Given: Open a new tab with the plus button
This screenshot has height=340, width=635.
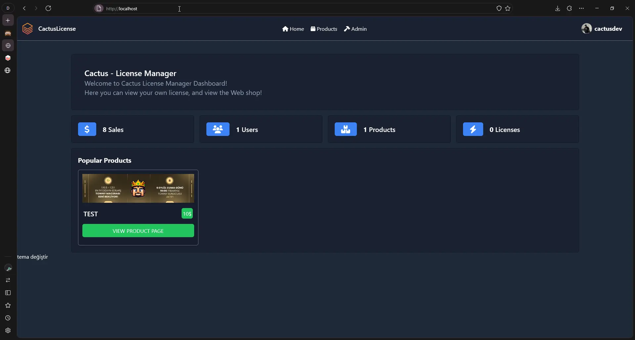Looking at the screenshot, I should pos(8,21).
